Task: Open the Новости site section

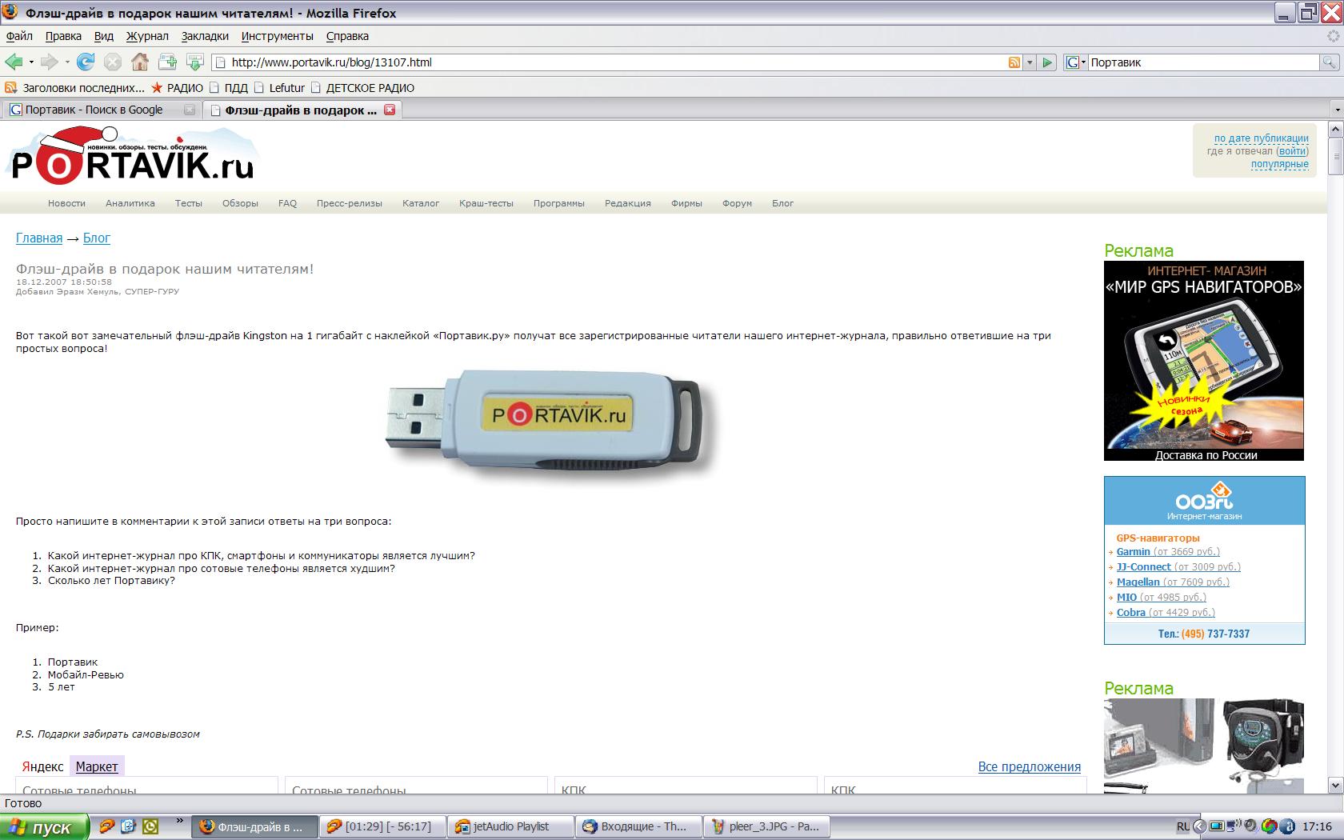Action: point(66,203)
